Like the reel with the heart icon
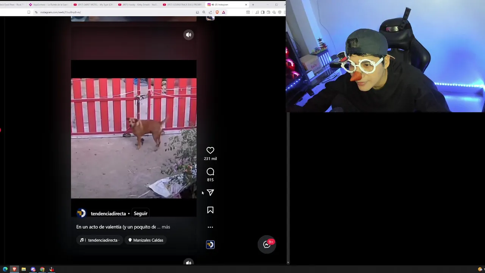This screenshot has height=273, width=485. pyautogui.click(x=210, y=151)
